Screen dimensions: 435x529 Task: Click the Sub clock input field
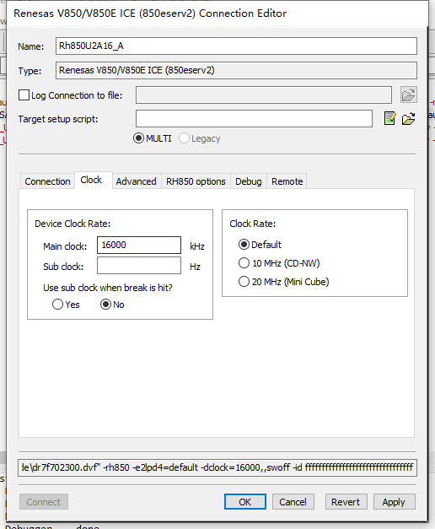click(139, 266)
